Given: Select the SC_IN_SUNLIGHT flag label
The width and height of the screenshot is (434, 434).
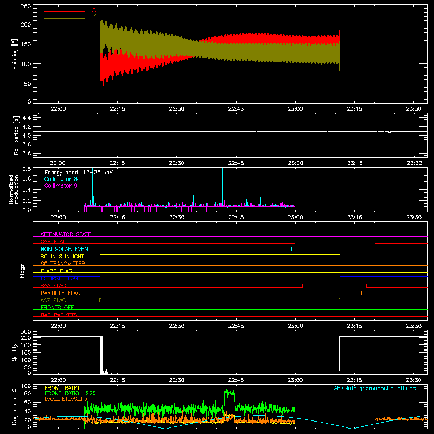Looking at the screenshot, I should click(x=62, y=256).
